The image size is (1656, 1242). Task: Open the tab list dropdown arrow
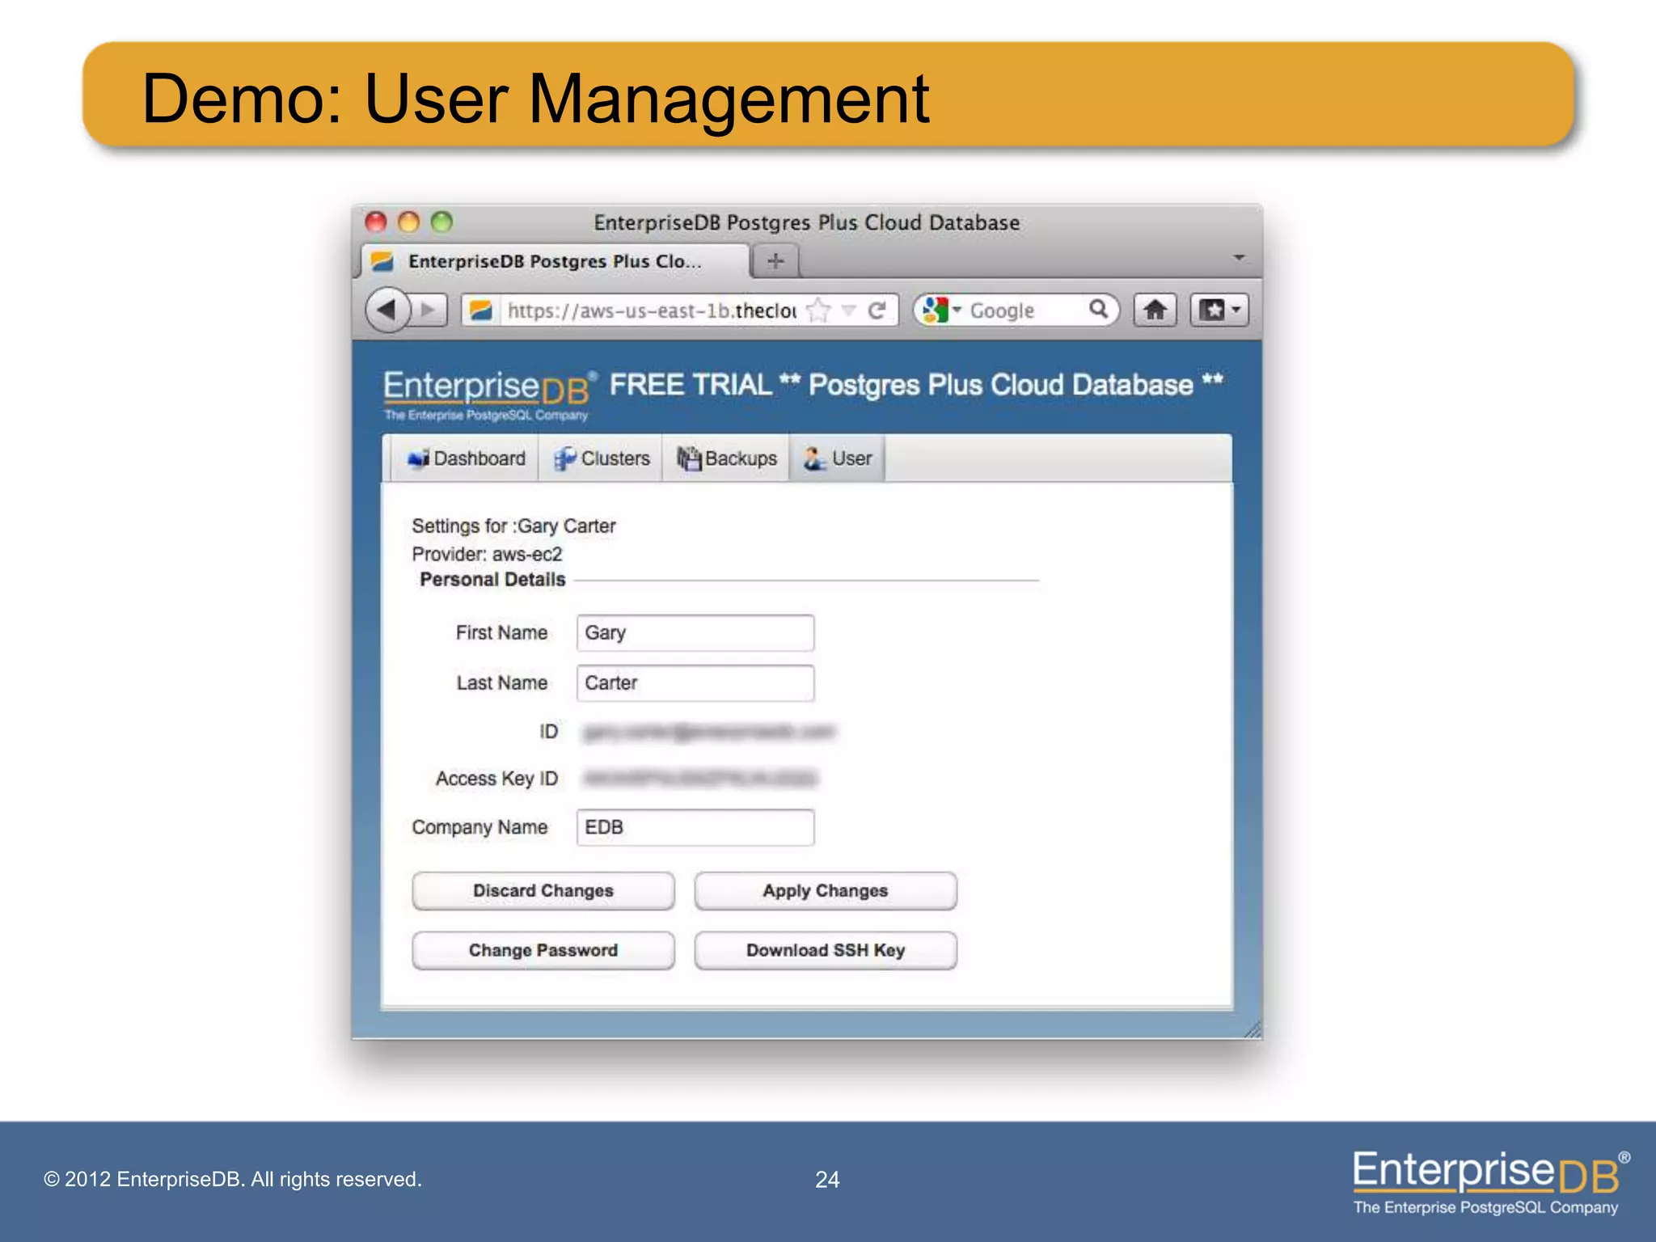pos(1238,258)
